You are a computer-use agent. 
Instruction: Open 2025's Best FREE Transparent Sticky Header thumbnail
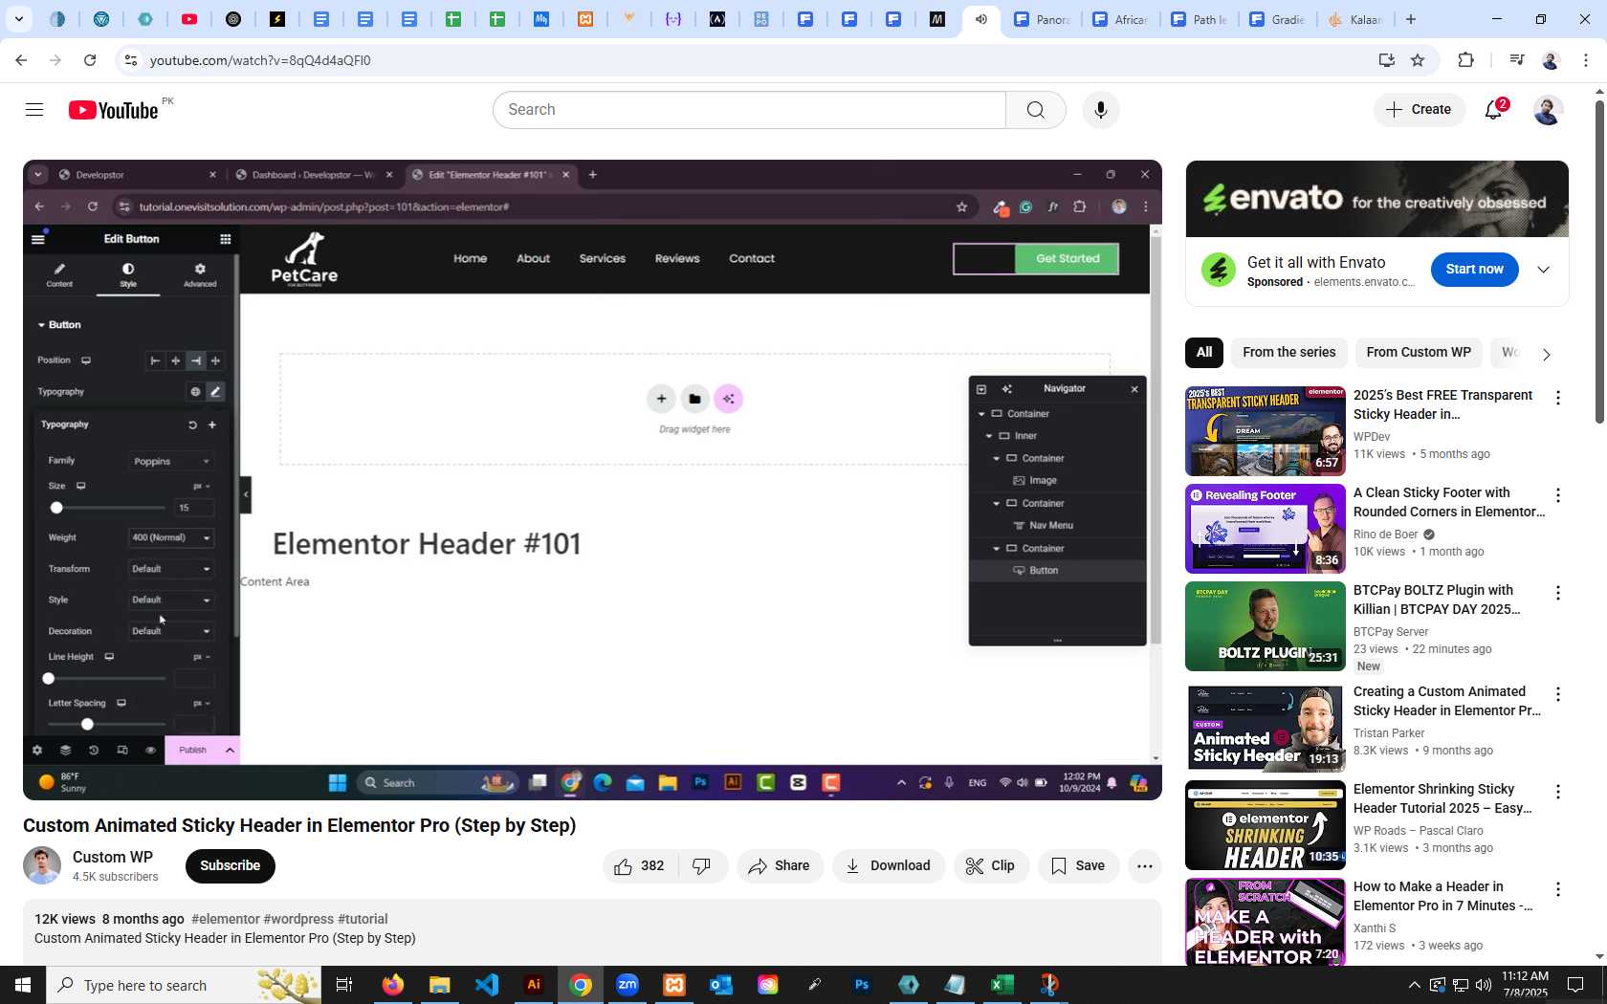(1266, 431)
